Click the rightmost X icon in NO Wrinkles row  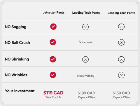click(121, 75)
